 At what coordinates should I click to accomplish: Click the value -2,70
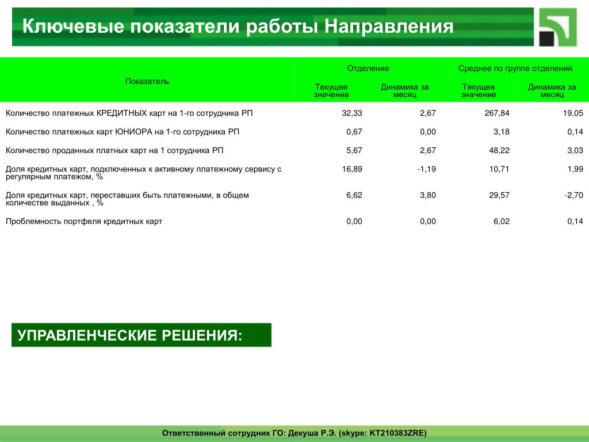(574, 196)
